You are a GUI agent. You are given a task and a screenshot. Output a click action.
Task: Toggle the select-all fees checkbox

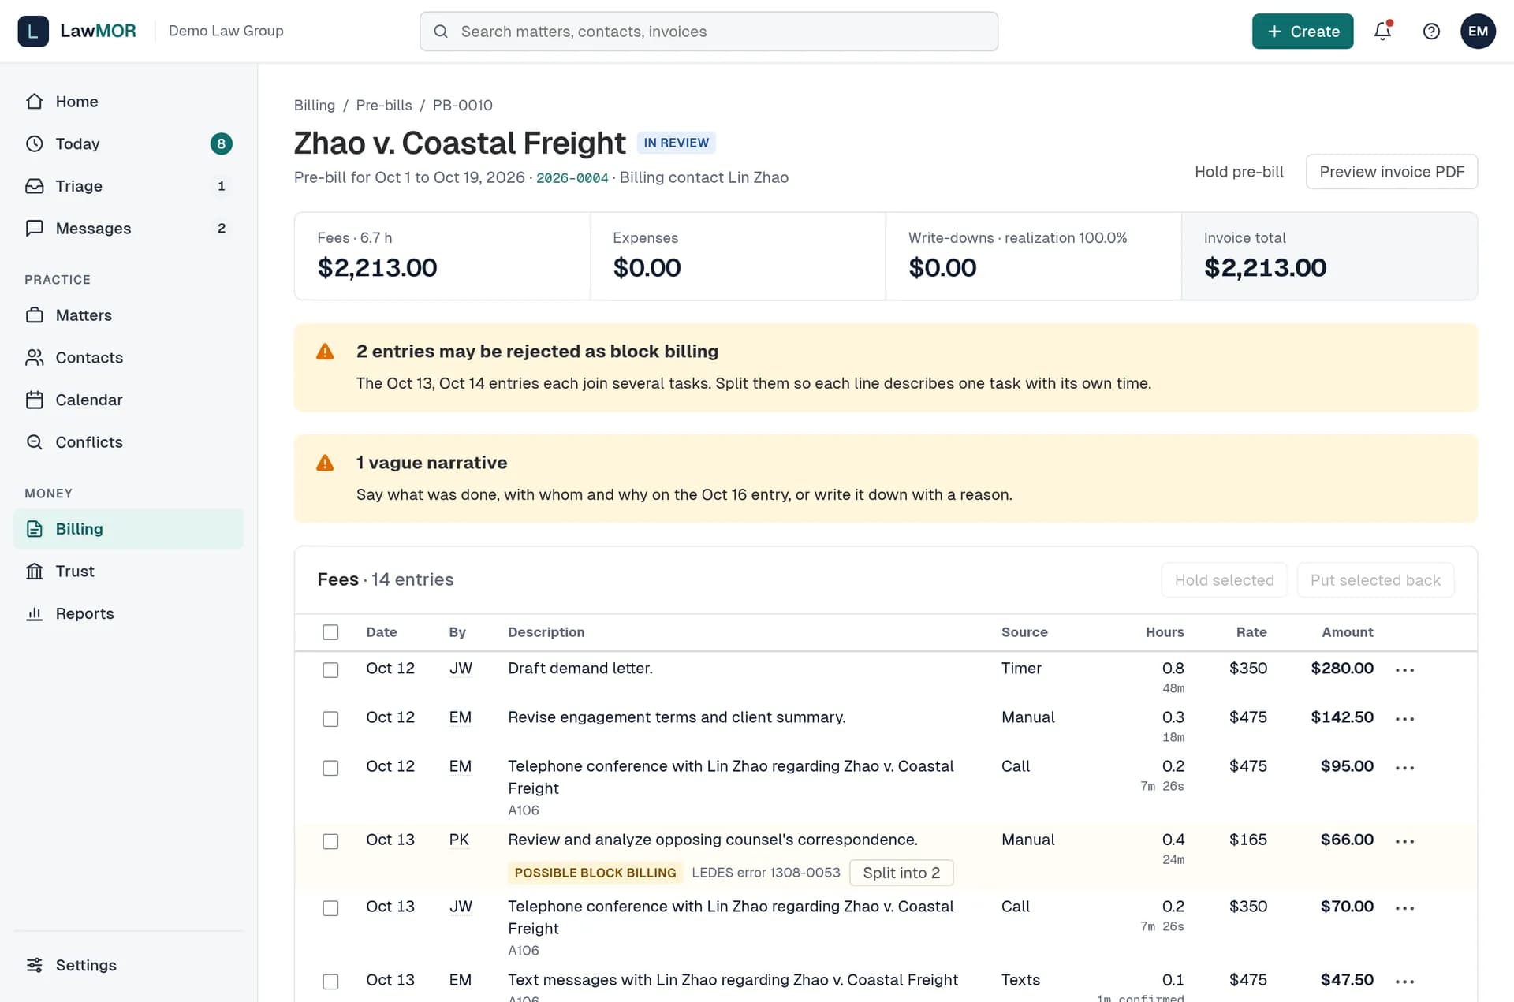(x=330, y=632)
